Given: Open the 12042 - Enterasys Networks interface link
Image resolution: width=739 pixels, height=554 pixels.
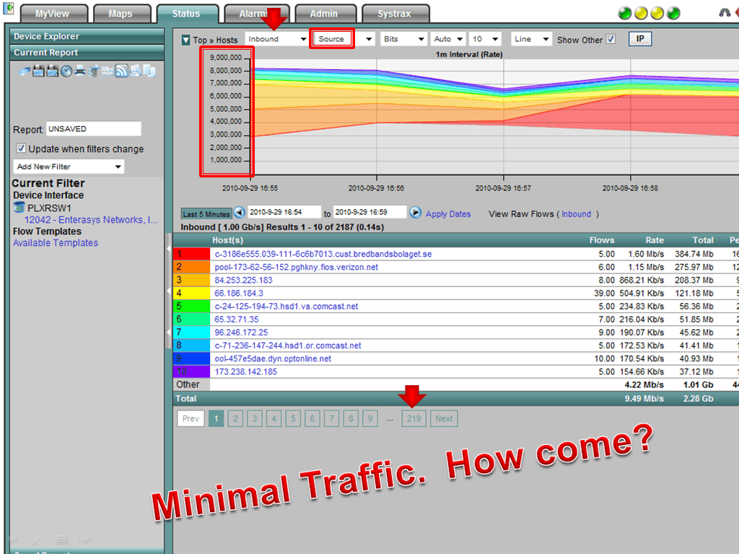Looking at the screenshot, I should [90, 220].
